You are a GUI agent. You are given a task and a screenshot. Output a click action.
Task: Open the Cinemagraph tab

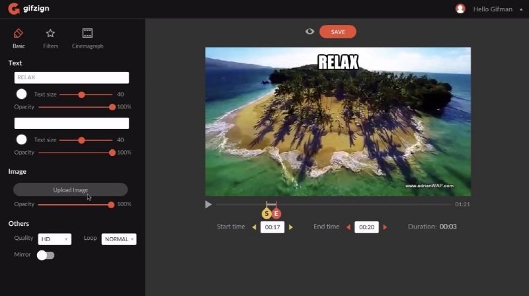87,39
